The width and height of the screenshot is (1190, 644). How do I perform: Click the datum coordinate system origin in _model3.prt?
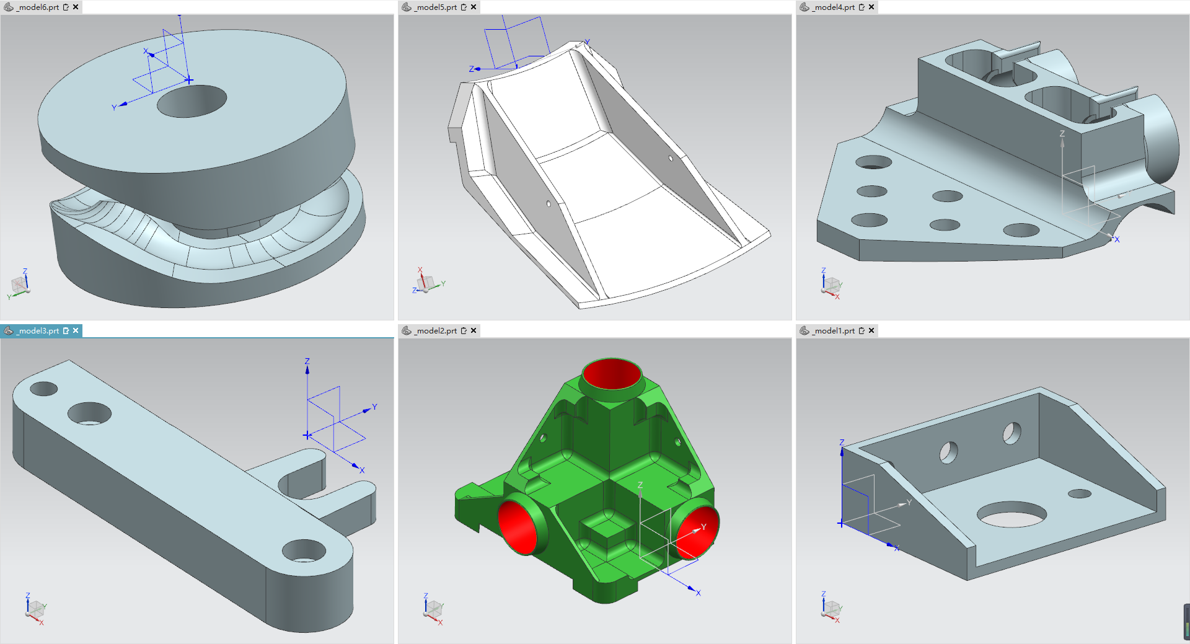(307, 435)
